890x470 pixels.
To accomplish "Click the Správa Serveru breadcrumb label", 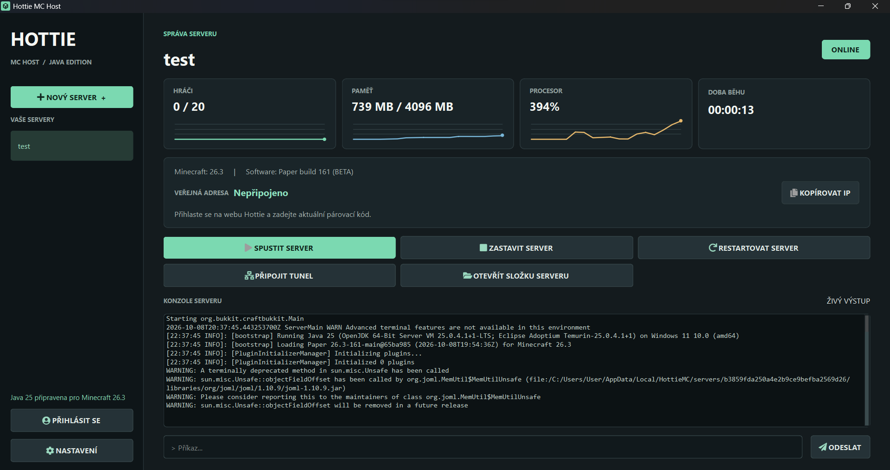I will pyautogui.click(x=190, y=34).
